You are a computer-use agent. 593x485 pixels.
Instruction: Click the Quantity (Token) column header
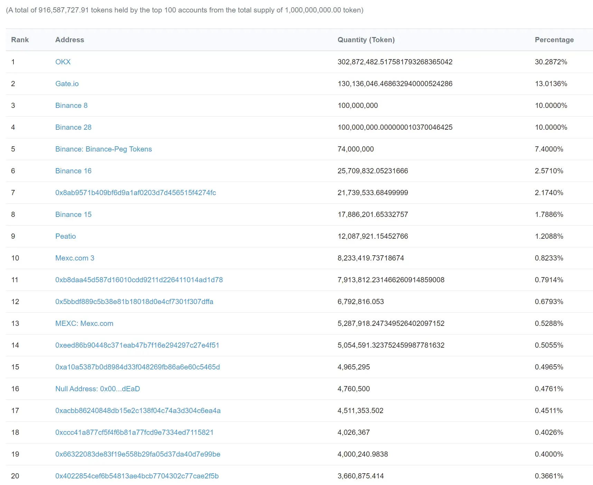366,40
